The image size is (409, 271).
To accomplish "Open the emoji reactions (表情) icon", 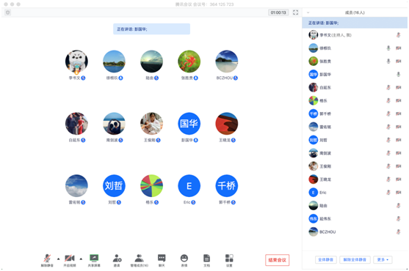I will 184,260.
